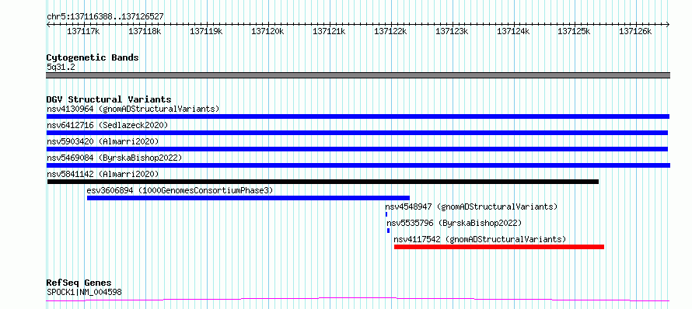This screenshot has height=309, width=692.
Task: Select the magenta SPOCK1 gene track line
Action: point(358,300)
